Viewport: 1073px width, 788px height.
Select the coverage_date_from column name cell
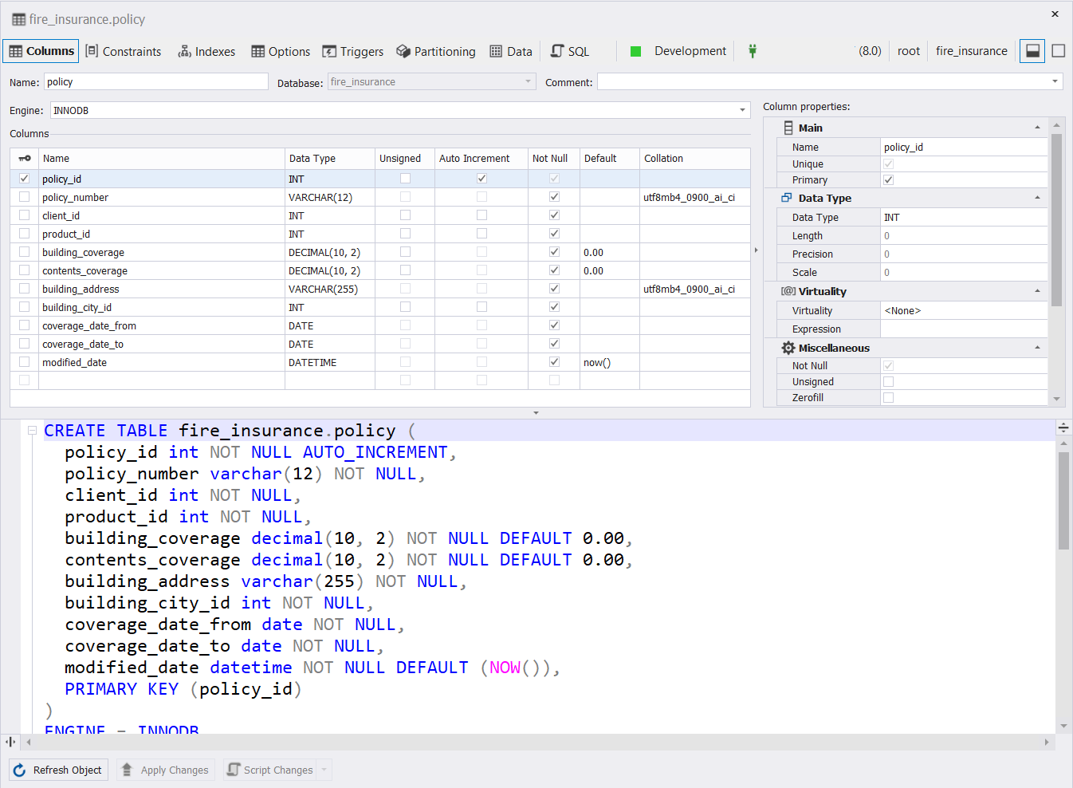click(x=162, y=325)
